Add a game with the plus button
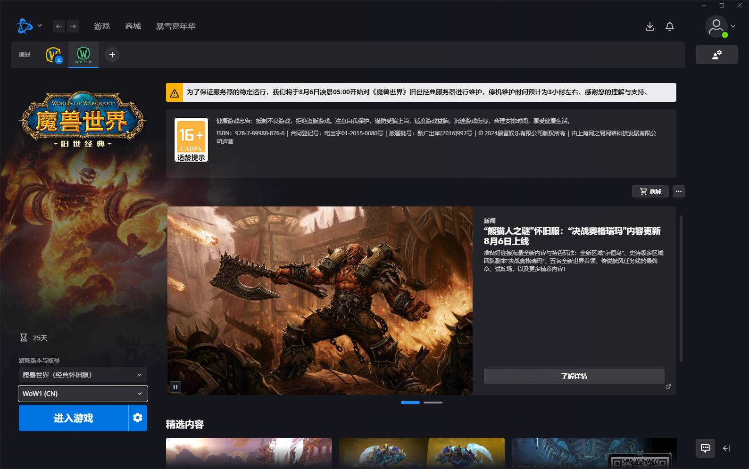Screen dimensions: 749x469 tap(112, 55)
